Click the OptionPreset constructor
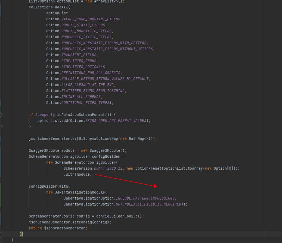This screenshot has width=282, height=243. coord(148,168)
